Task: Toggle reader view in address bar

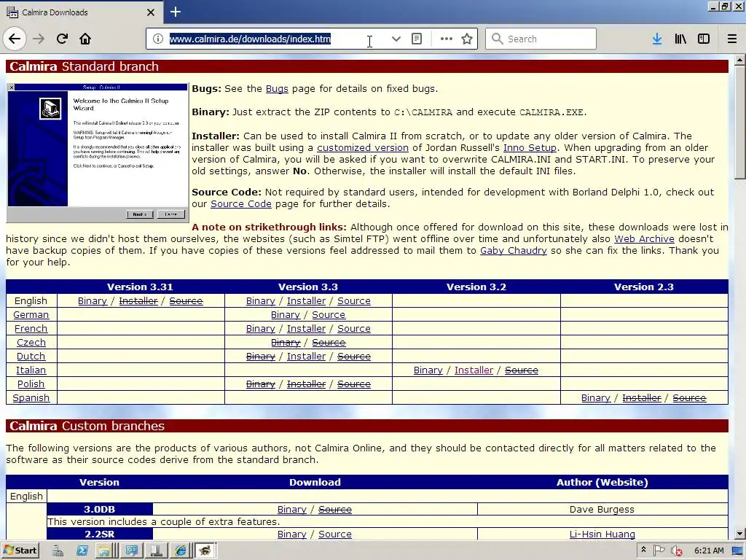Action: (x=417, y=39)
